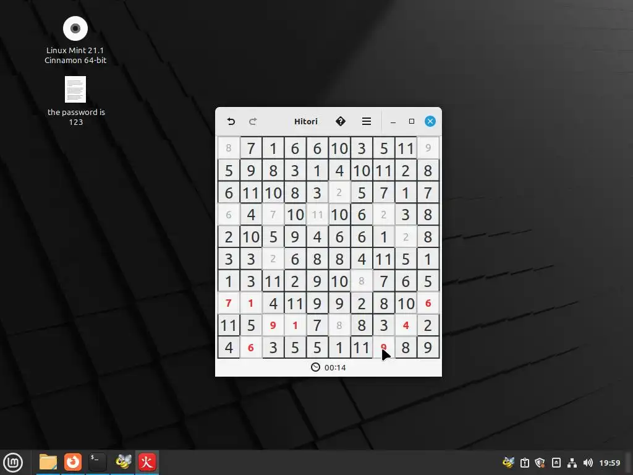Minimize the Hitori window
This screenshot has width=633, height=475.
pyautogui.click(x=393, y=122)
